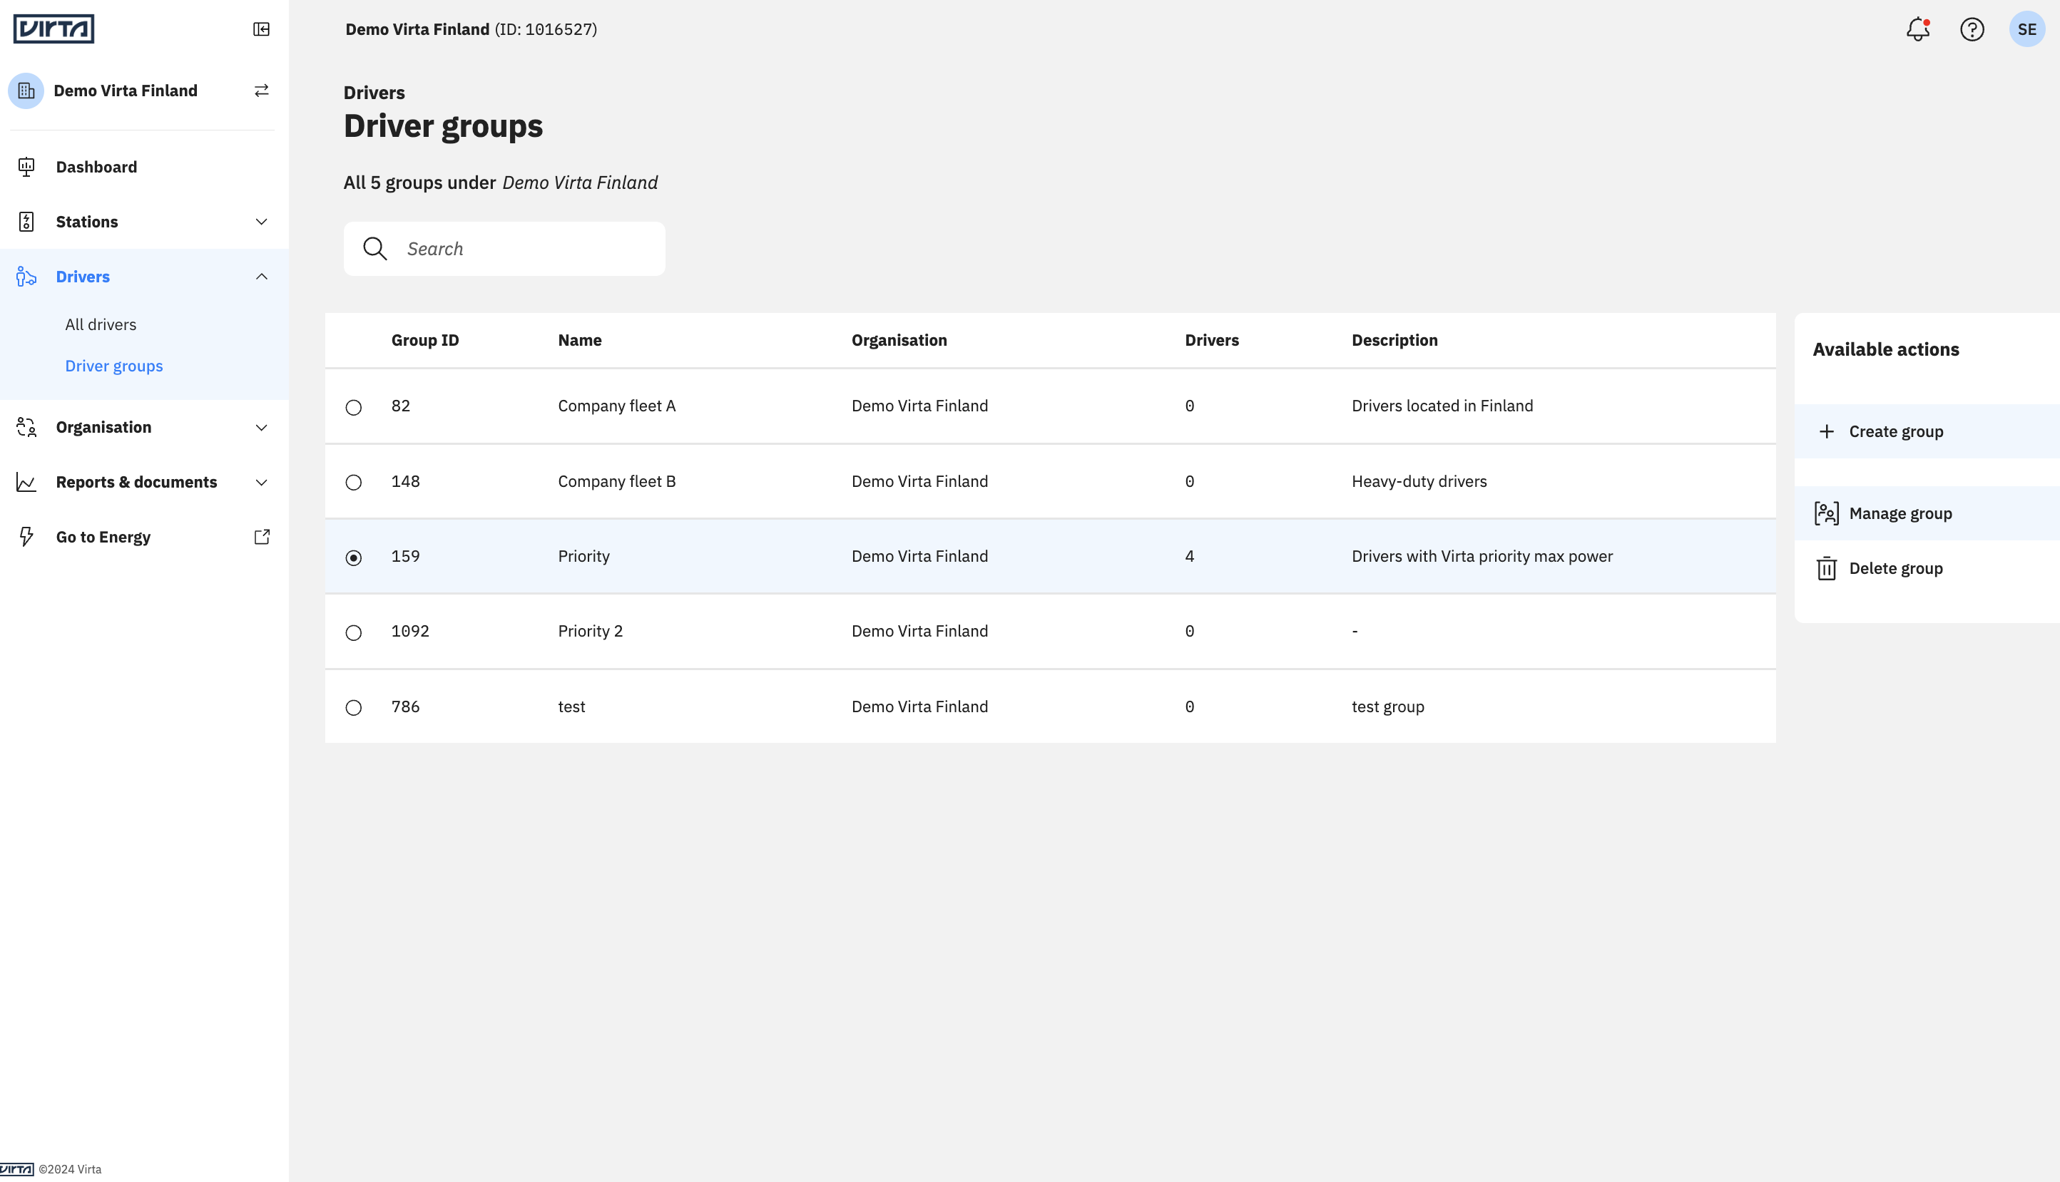The height and width of the screenshot is (1182, 2060).
Task: Select the radio for group 82
Action: coord(353,408)
